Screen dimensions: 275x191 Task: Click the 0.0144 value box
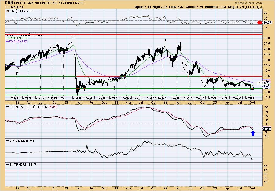(x=213, y=97)
